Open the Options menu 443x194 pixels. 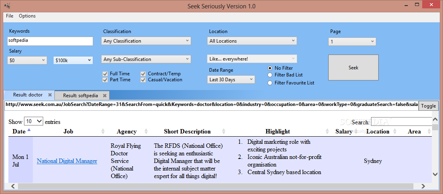coord(28,16)
